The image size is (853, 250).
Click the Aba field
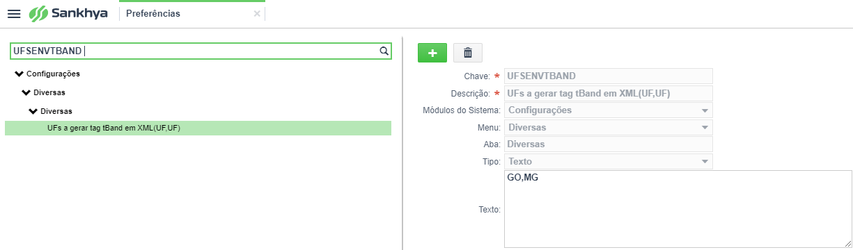[x=609, y=144]
